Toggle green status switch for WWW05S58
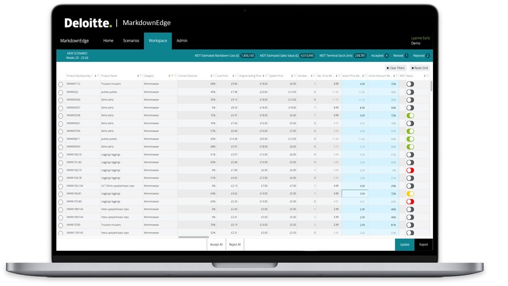 (410, 115)
